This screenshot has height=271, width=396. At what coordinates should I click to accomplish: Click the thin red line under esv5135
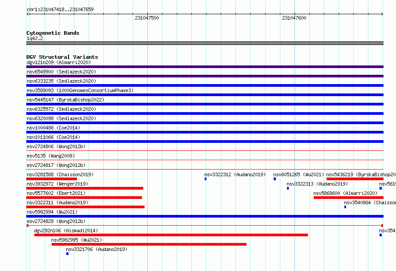pyautogui.click(x=205, y=160)
